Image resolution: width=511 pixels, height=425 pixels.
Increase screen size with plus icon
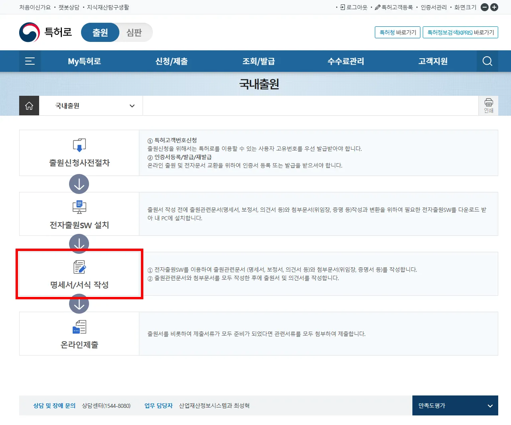494,7
